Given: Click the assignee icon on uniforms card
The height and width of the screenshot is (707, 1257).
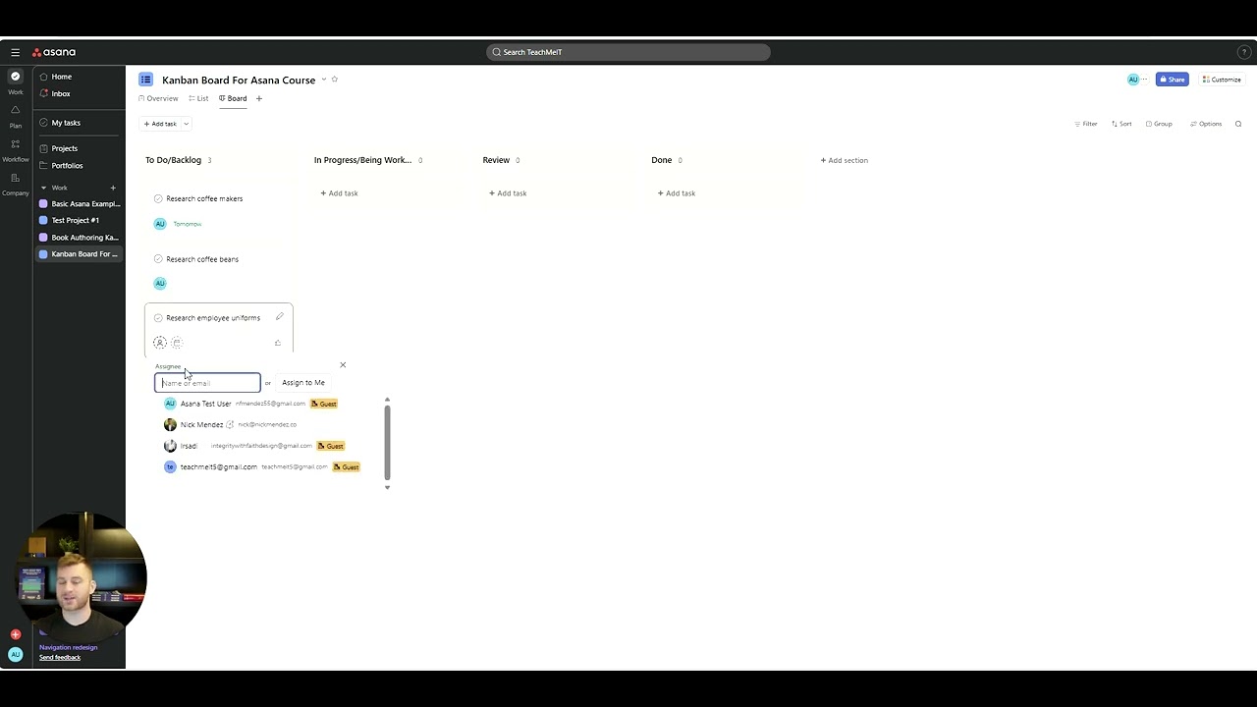Looking at the screenshot, I should (160, 343).
